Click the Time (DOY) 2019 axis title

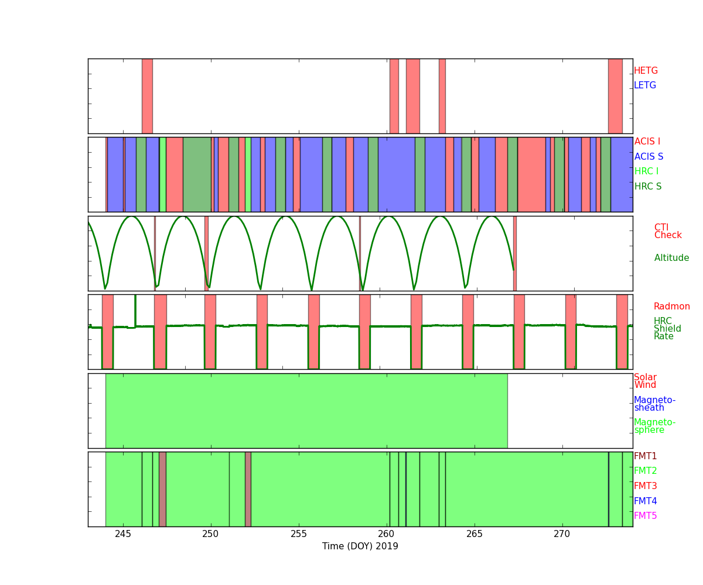pyautogui.click(x=360, y=546)
